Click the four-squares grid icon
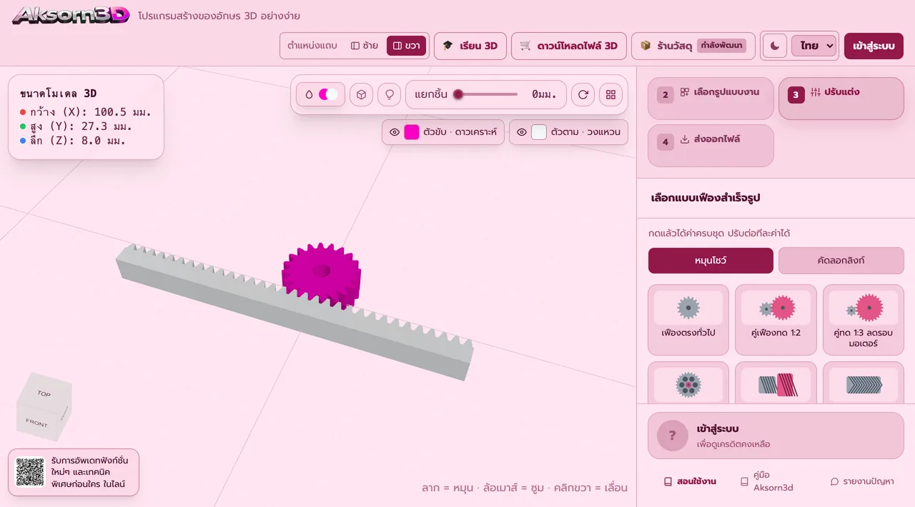This screenshot has width=915, height=507. [x=610, y=94]
